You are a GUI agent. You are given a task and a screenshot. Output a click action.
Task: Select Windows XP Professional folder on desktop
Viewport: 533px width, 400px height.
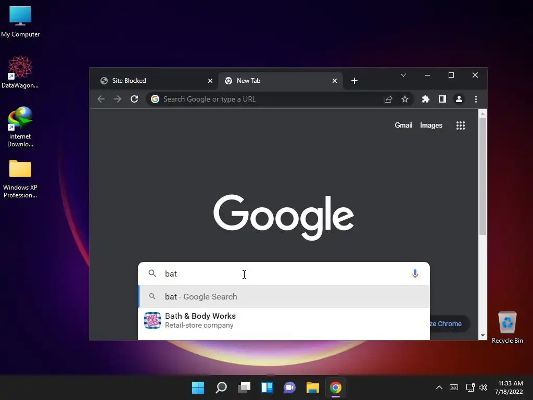click(x=20, y=179)
